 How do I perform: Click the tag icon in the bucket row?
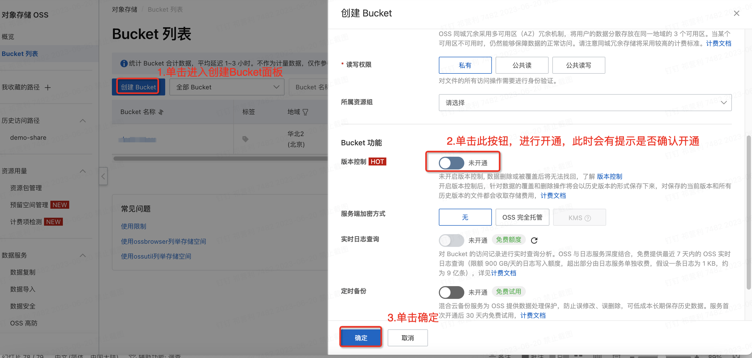coord(245,139)
